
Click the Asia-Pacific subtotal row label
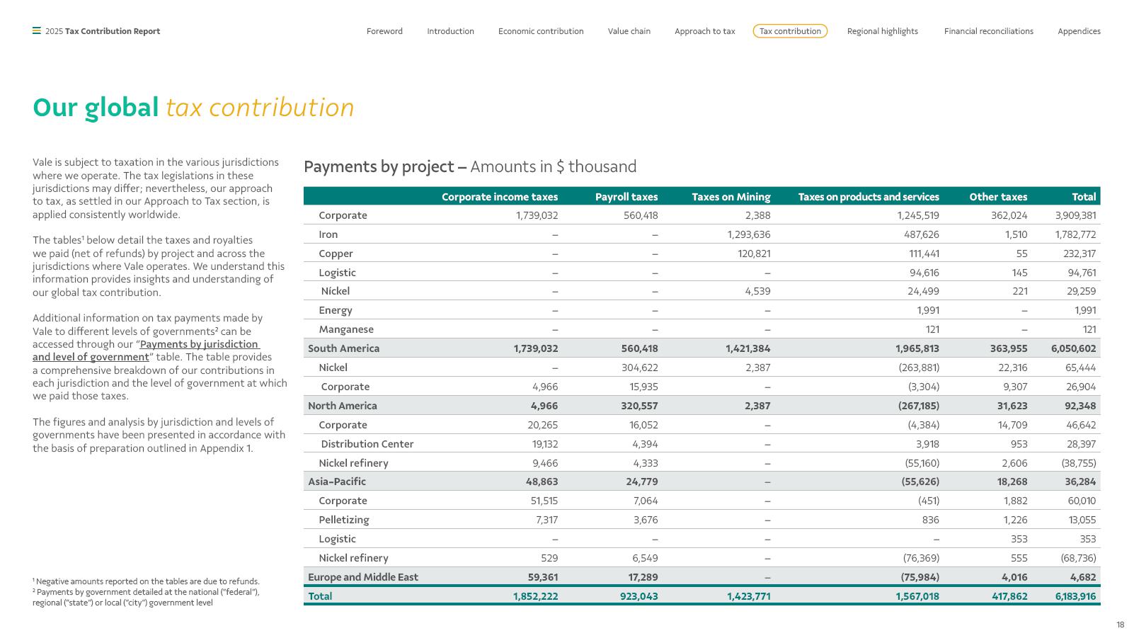[337, 482]
